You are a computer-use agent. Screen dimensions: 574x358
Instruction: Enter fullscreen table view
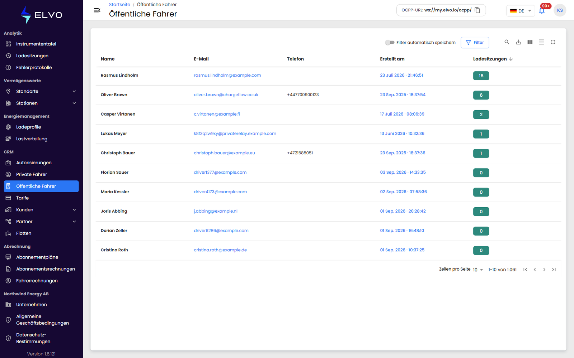(x=553, y=42)
